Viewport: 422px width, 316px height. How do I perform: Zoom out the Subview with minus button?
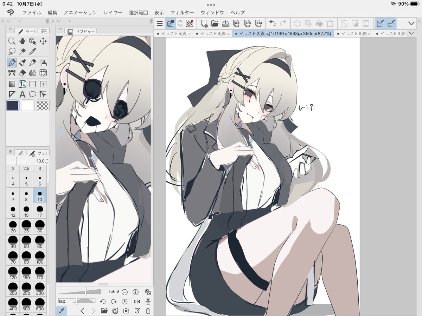click(124, 292)
